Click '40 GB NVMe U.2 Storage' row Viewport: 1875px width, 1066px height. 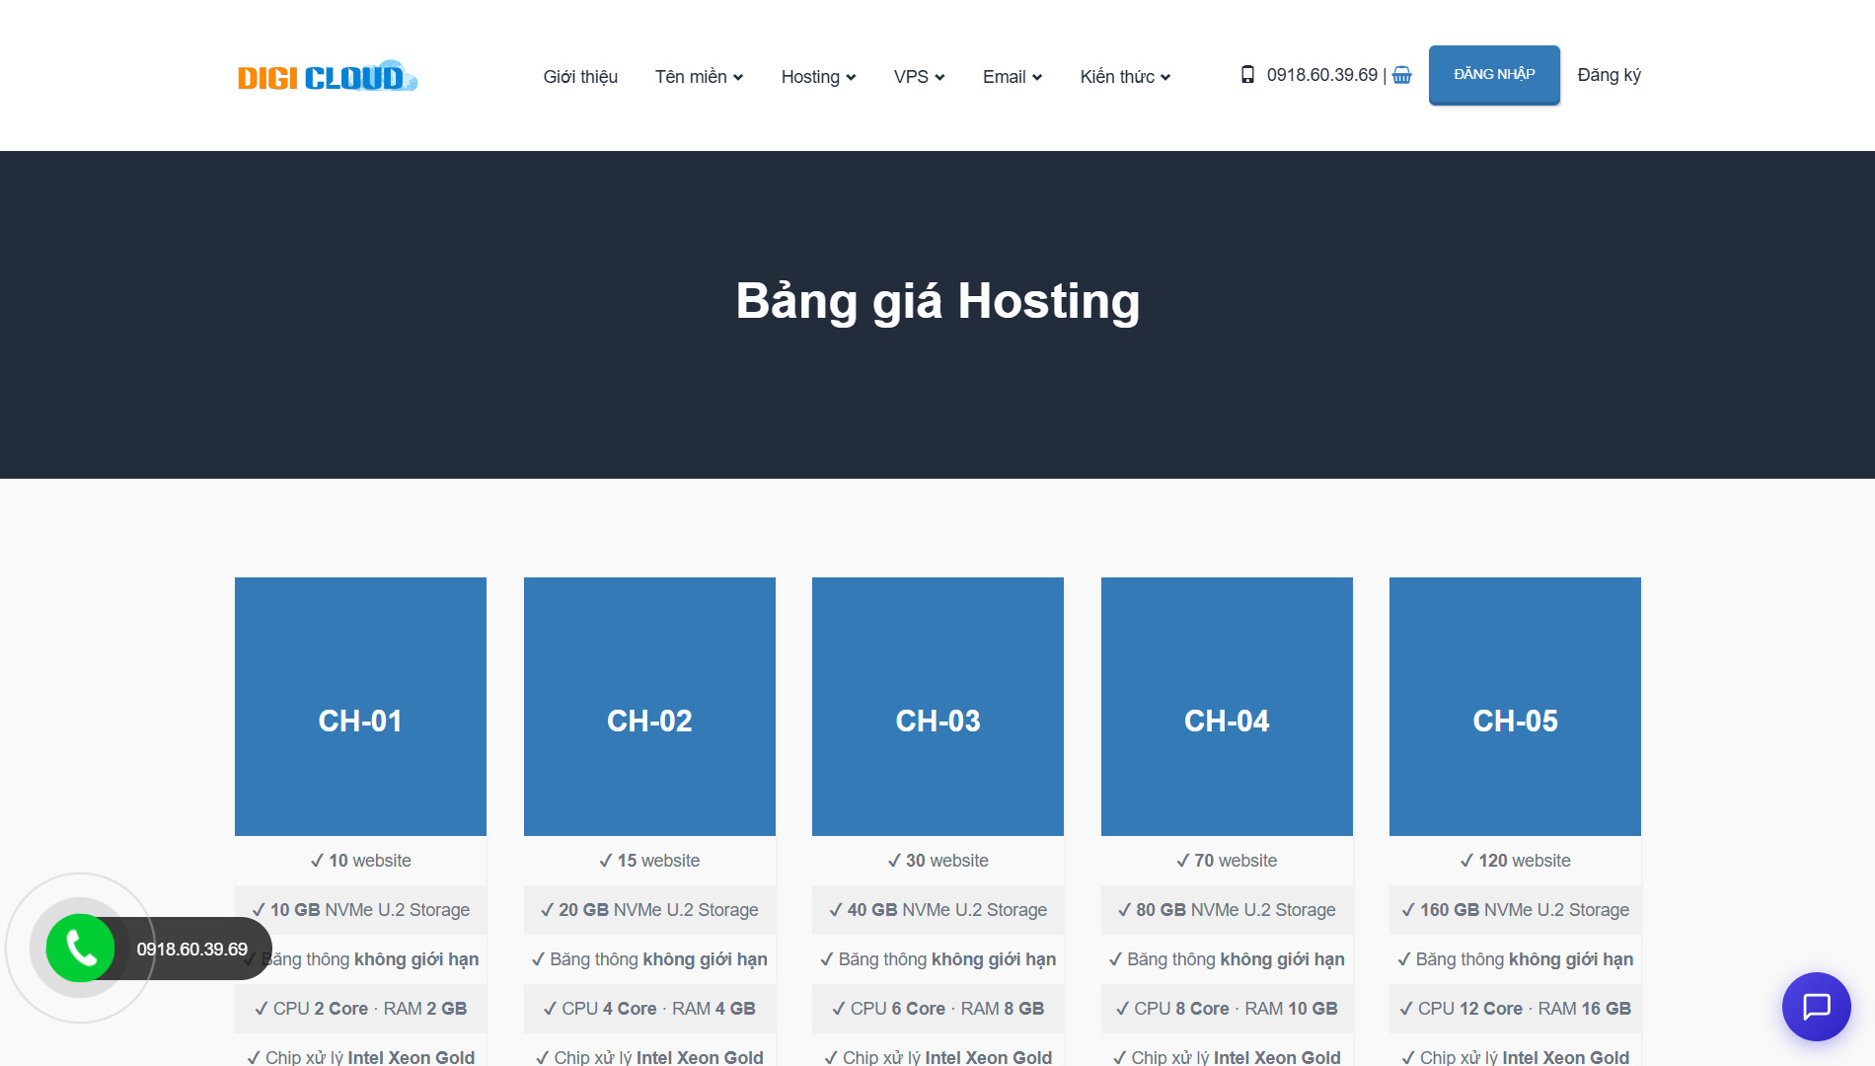click(x=937, y=910)
